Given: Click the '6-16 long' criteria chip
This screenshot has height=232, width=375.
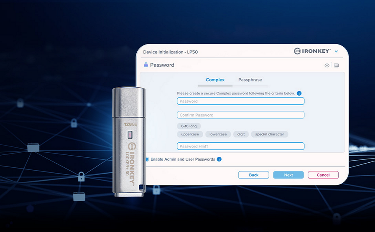Looking at the screenshot, I should pos(189,126).
